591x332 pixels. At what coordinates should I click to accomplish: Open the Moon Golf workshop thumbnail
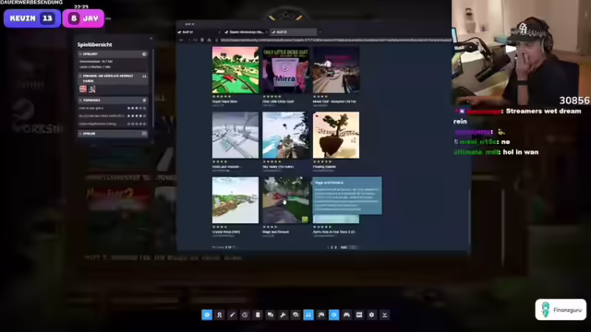point(336,70)
